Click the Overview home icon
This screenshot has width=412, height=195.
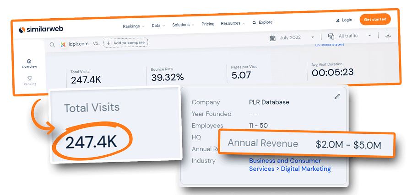(29, 61)
